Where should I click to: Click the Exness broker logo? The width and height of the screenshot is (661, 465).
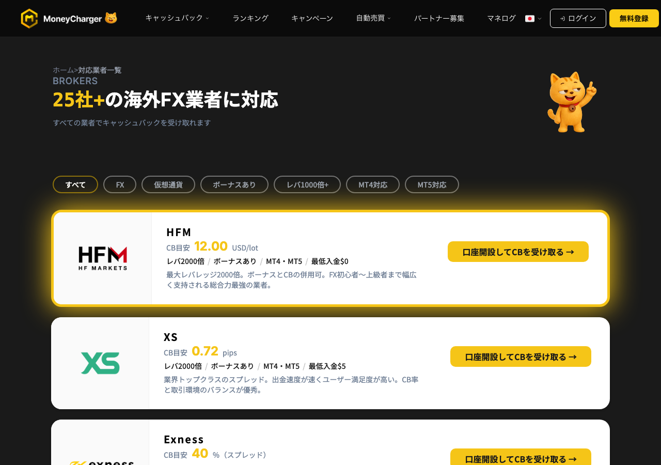point(102,463)
